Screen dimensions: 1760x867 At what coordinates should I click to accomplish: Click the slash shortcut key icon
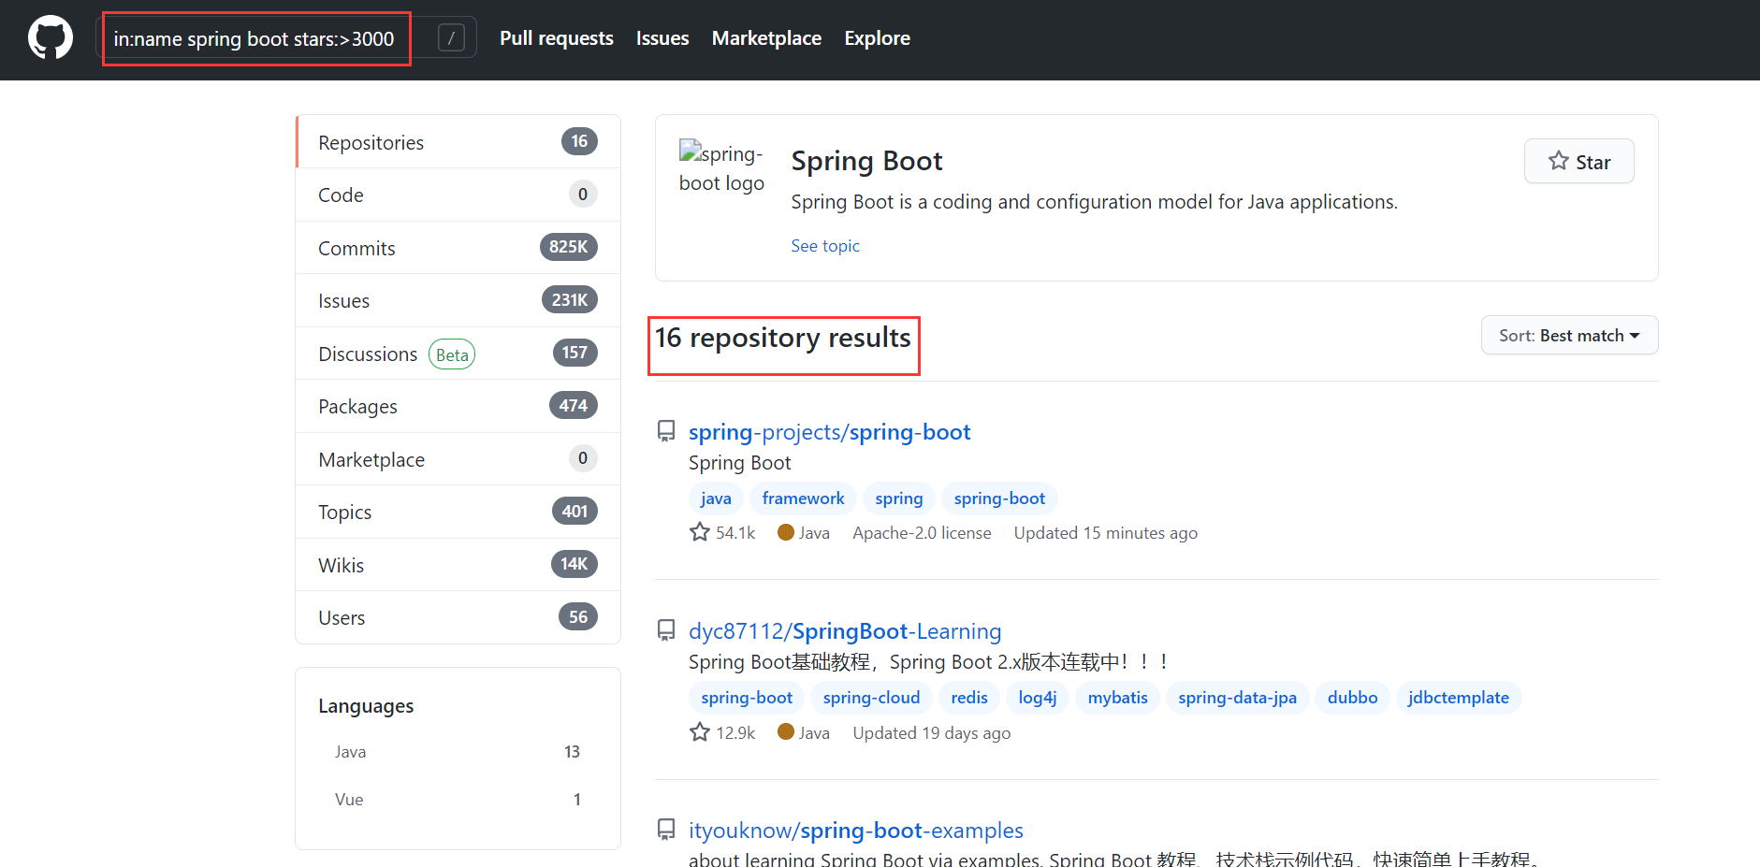pyautogui.click(x=451, y=38)
